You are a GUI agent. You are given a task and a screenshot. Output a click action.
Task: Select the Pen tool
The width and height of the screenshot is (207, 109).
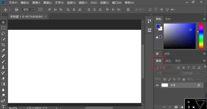tap(3, 101)
